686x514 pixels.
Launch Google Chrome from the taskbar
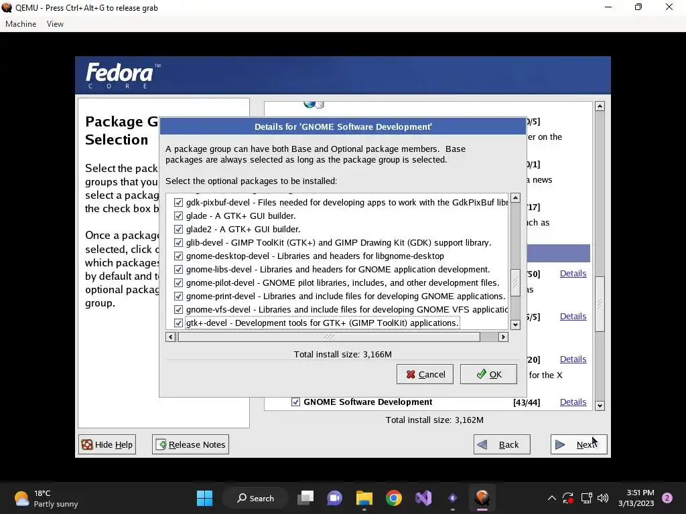tap(394, 498)
